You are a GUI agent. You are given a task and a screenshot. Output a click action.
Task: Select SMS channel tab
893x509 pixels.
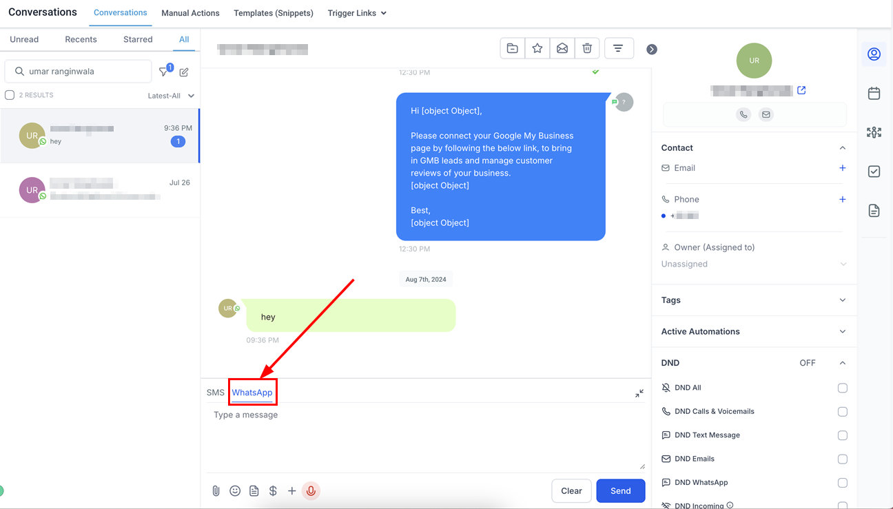coord(216,393)
